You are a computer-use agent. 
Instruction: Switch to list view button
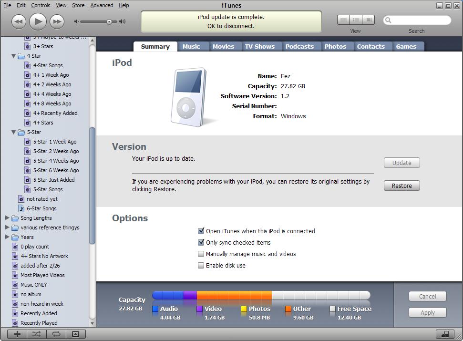pos(343,20)
